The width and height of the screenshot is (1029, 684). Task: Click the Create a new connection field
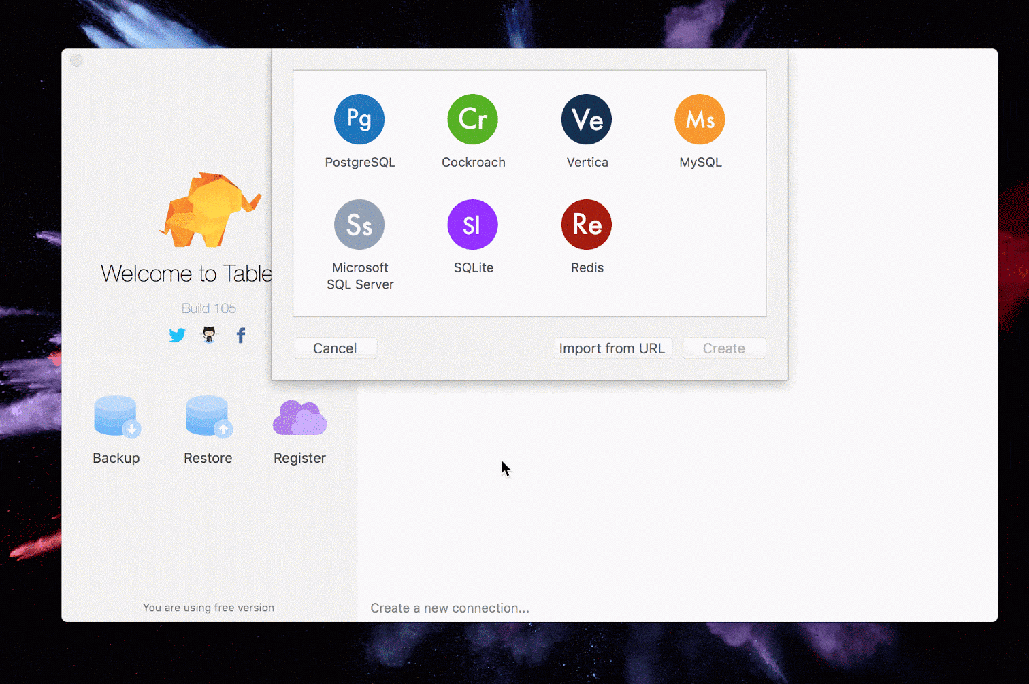pyautogui.click(x=450, y=608)
